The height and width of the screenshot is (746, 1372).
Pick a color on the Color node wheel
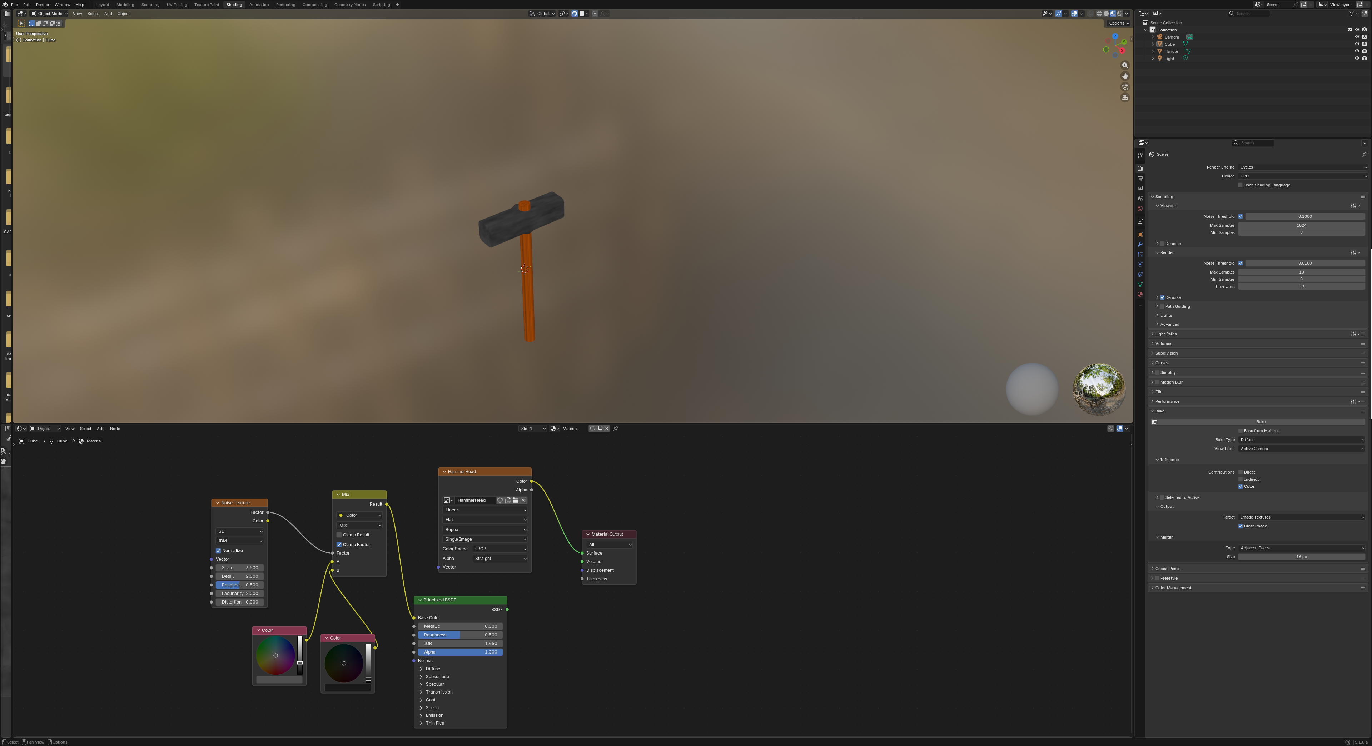276,656
